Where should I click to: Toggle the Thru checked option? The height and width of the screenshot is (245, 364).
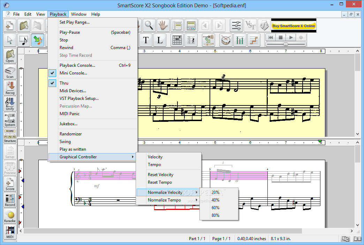[93, 83]
